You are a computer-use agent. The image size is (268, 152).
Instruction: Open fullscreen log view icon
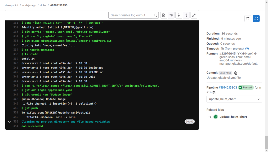click(194, 15)
